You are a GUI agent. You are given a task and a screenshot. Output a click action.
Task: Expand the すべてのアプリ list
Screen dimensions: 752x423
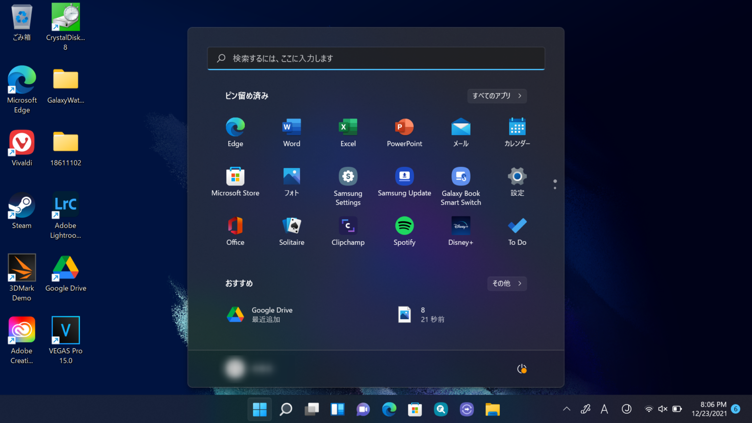coord(496,96)
